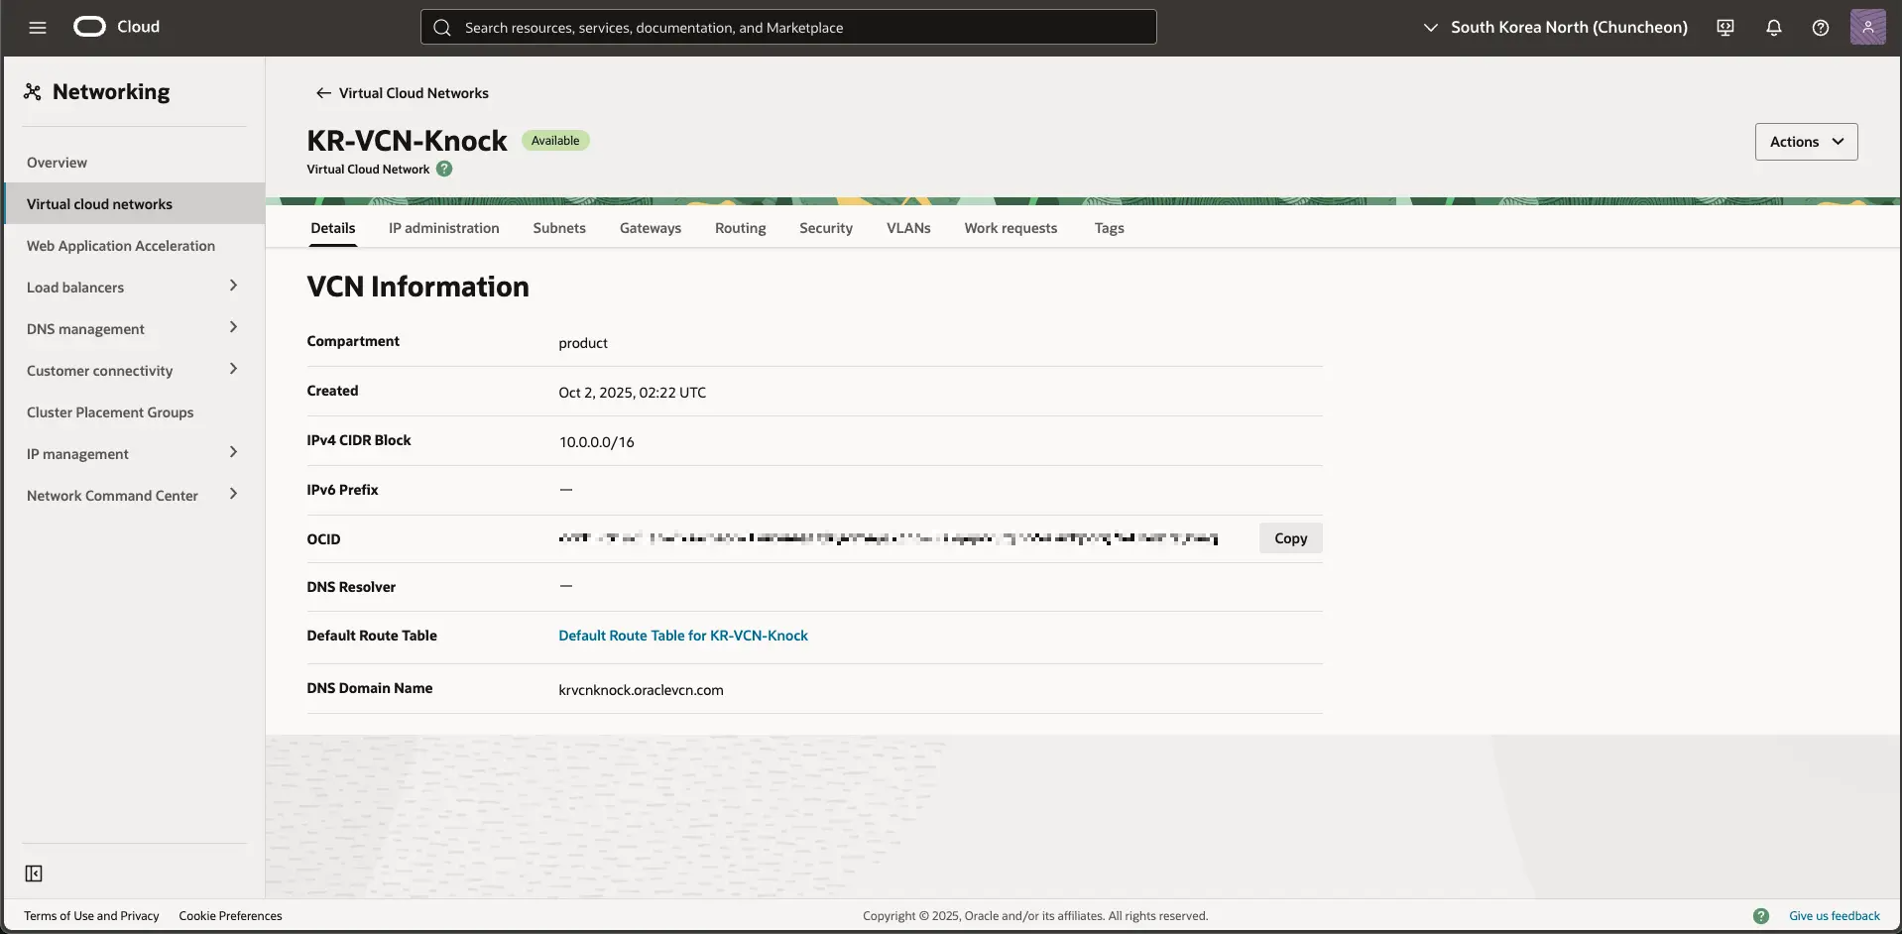Click the created date Oct 2, 2025
Viewport: 1902px width, 934px height.
click(x=632, y=393)
